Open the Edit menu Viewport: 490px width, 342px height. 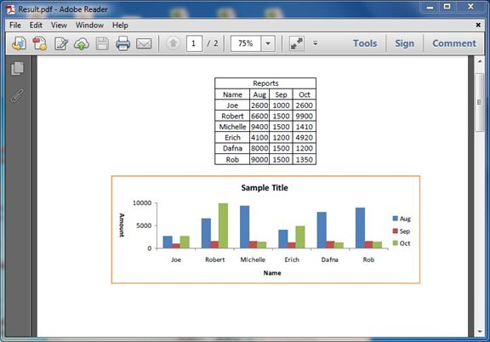pos(36,25)
